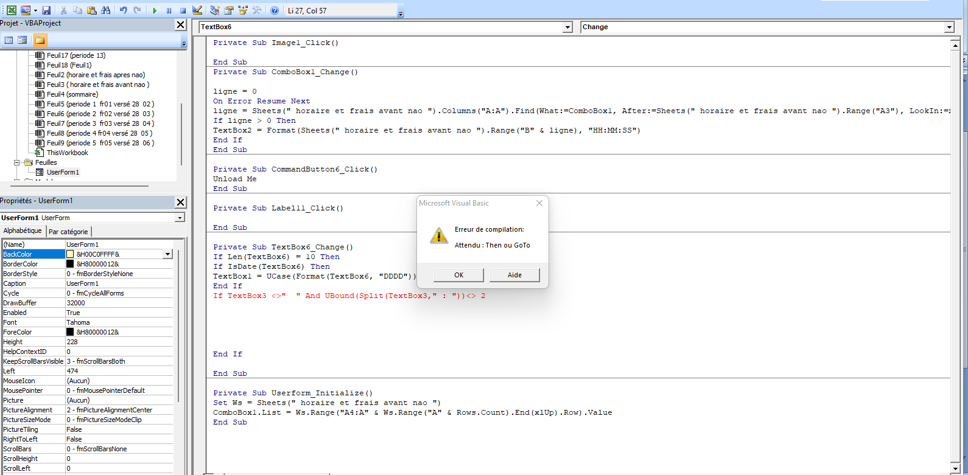Select the Alphabétique properties tab
Screen dimensions: 968x475
coord(23,231)
